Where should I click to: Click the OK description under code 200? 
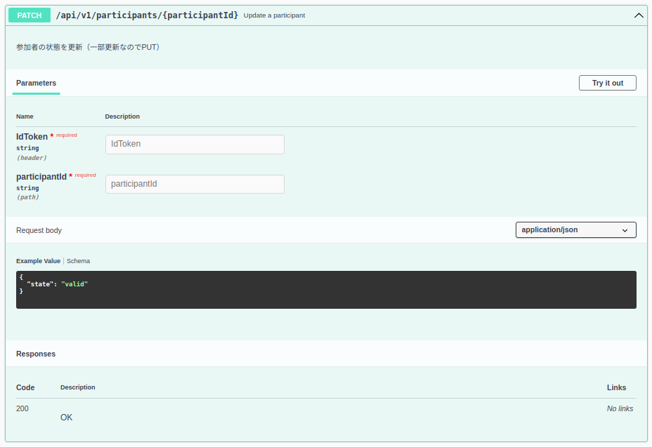(66, 417)
